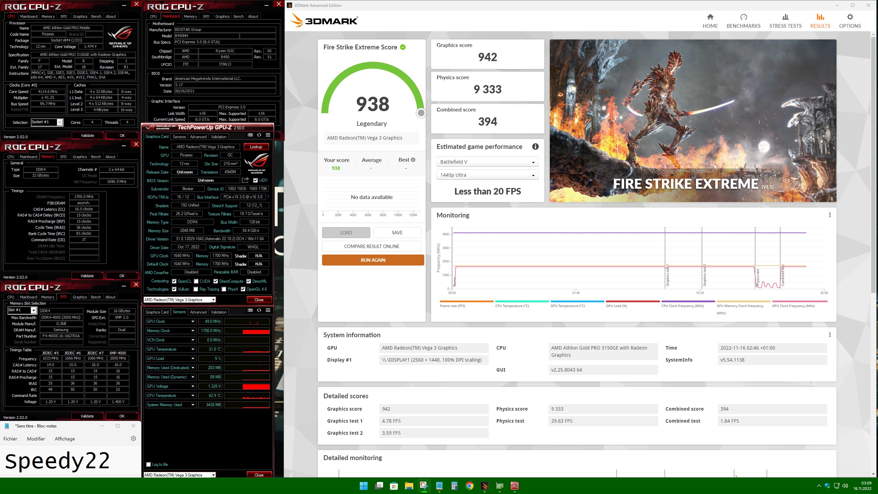Click Notepad text area with Speedy22
The height and width of the screenshot is (494, 878).
71,461
